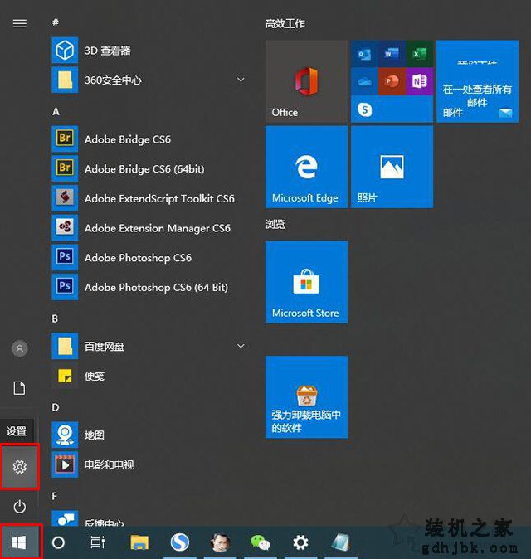Click the 浏览 group title
This screenshot has height=559, width=531.
click(x=275, y=224)
